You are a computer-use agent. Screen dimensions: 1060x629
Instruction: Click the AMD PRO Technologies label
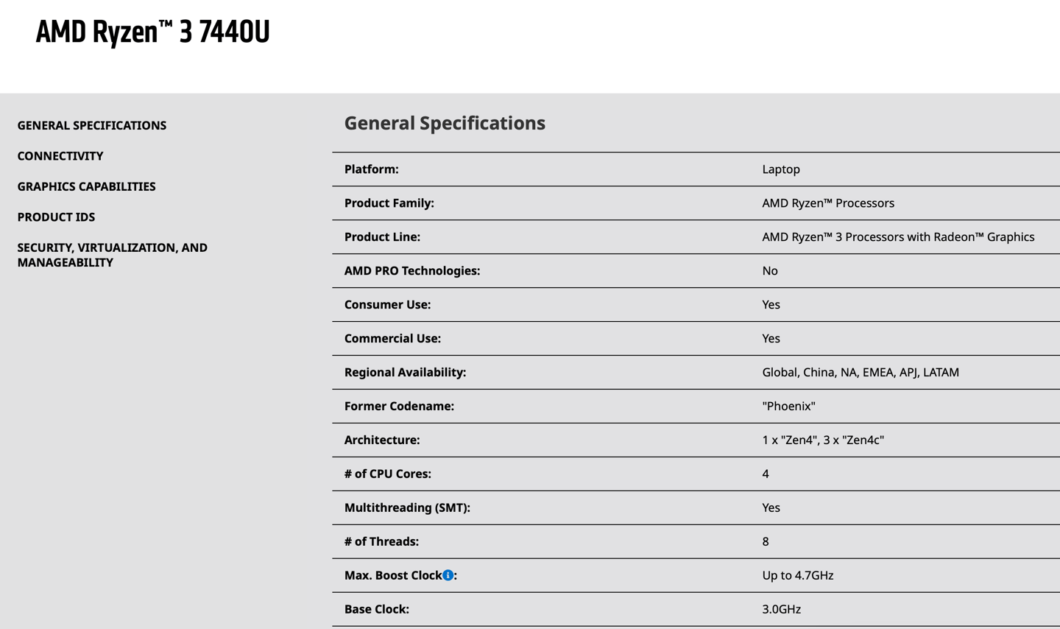[x=411, y=270]
